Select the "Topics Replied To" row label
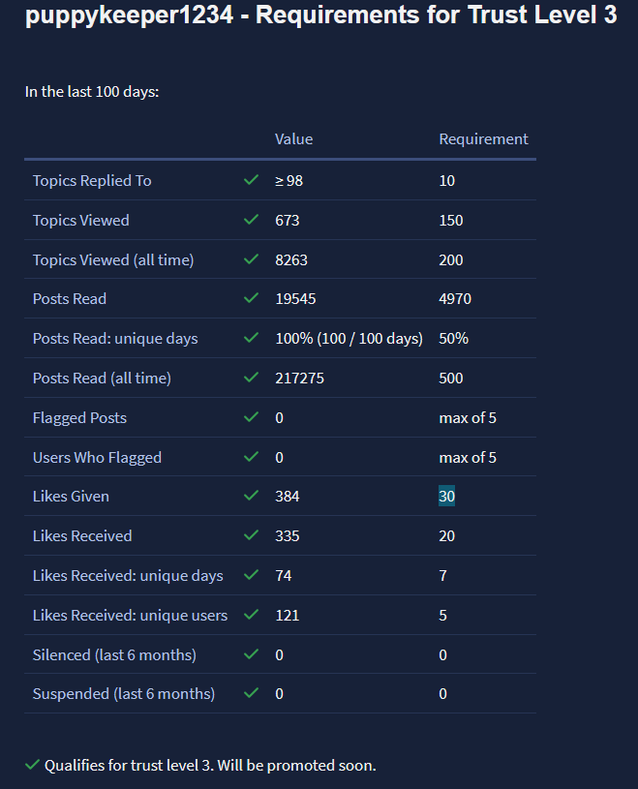Image resolution: width=638 pixels, height=789 pixels. [92, 180]
